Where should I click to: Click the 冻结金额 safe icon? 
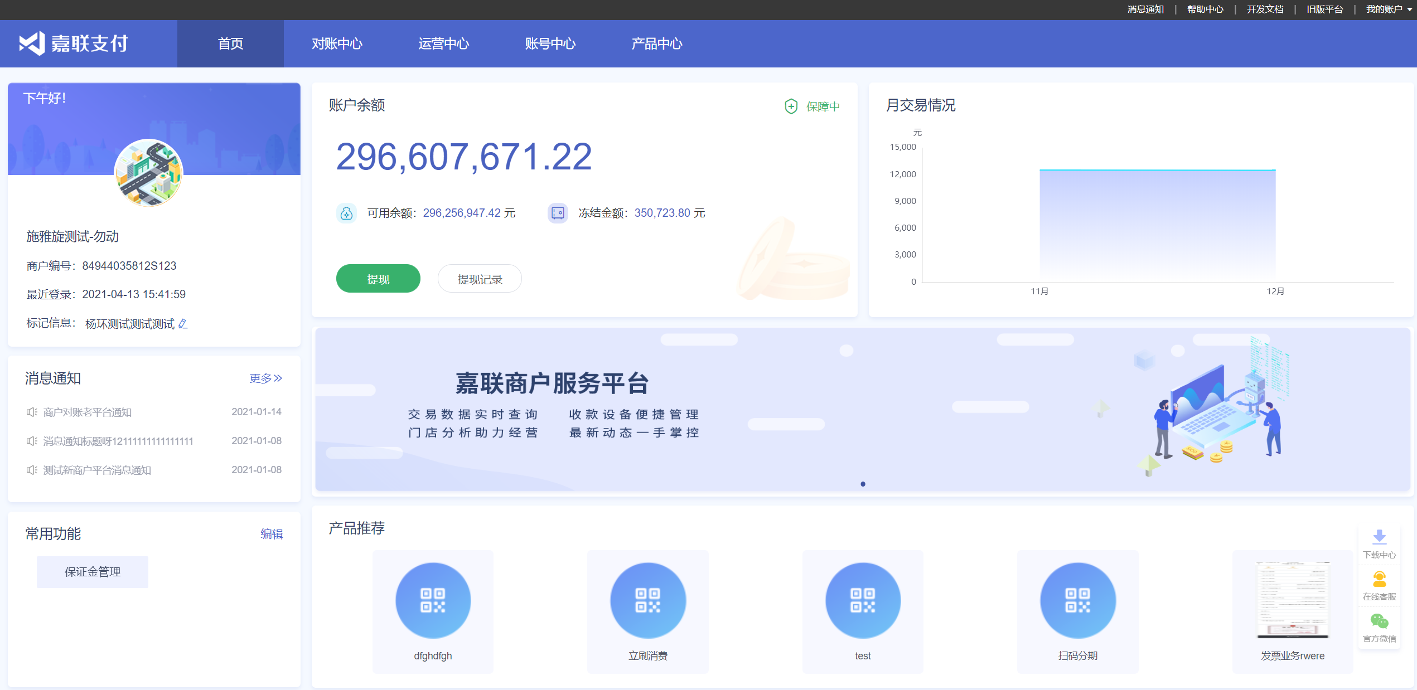tap(557, 212)
